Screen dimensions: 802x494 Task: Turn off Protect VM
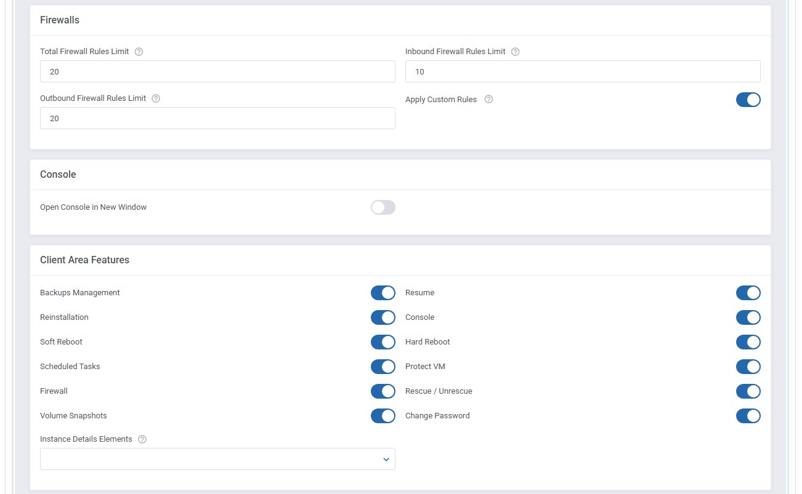point(748,367)
